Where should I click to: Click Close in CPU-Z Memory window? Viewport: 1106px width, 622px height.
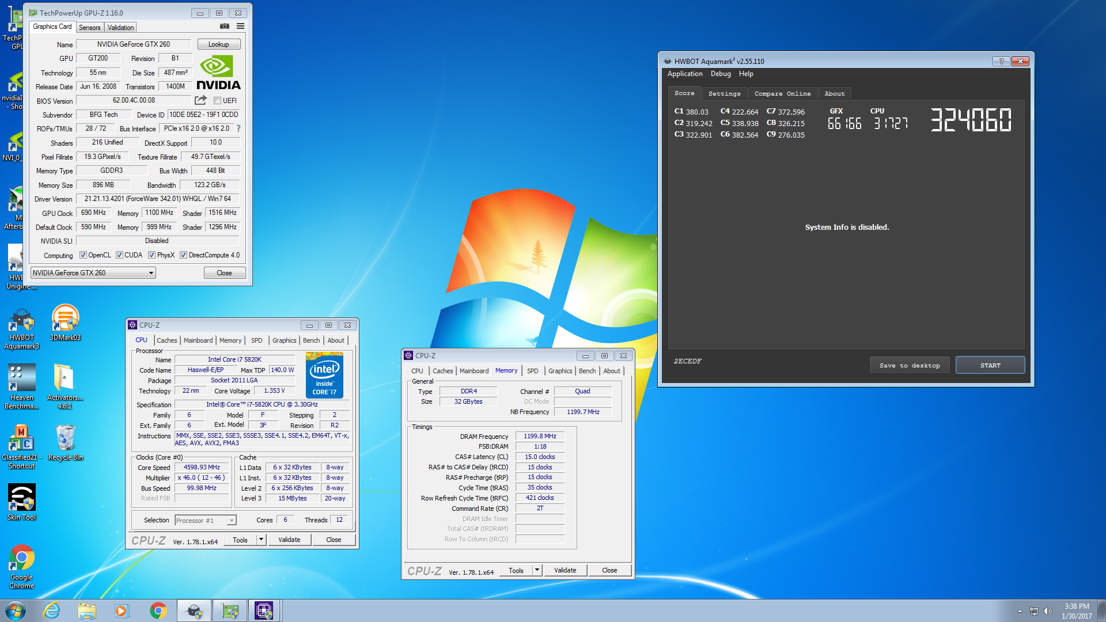point(609,570)
